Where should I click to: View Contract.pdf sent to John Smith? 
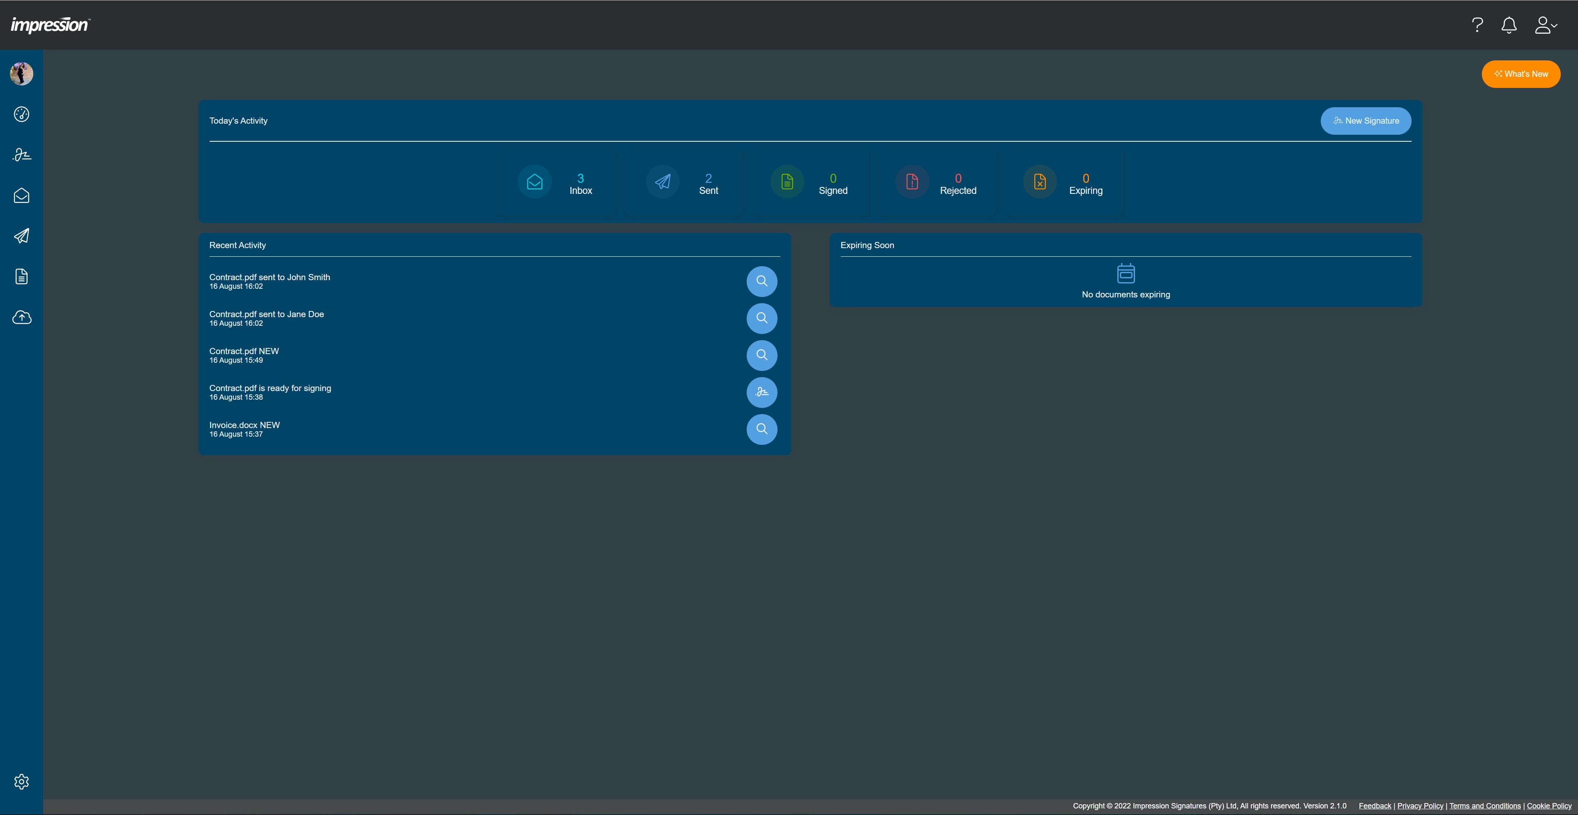761,281
